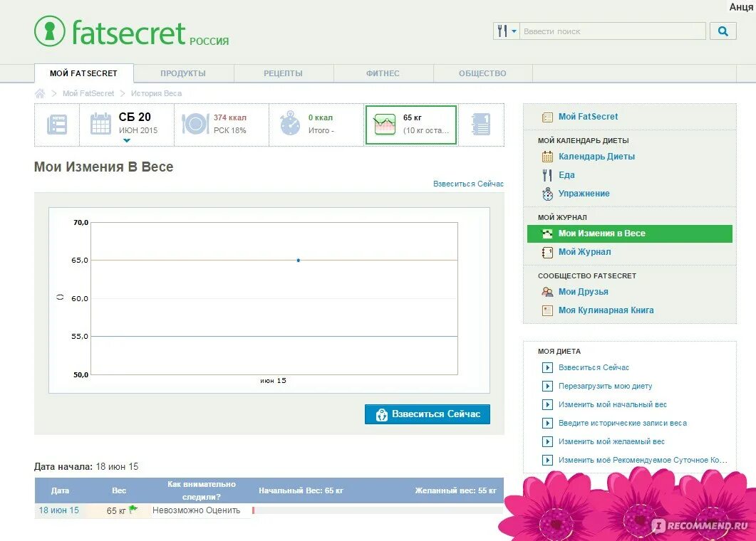Click arrow icon beside Перезагрузить мою диету
The height and width of the screenshot is (541, 756).
click(547, 386)
